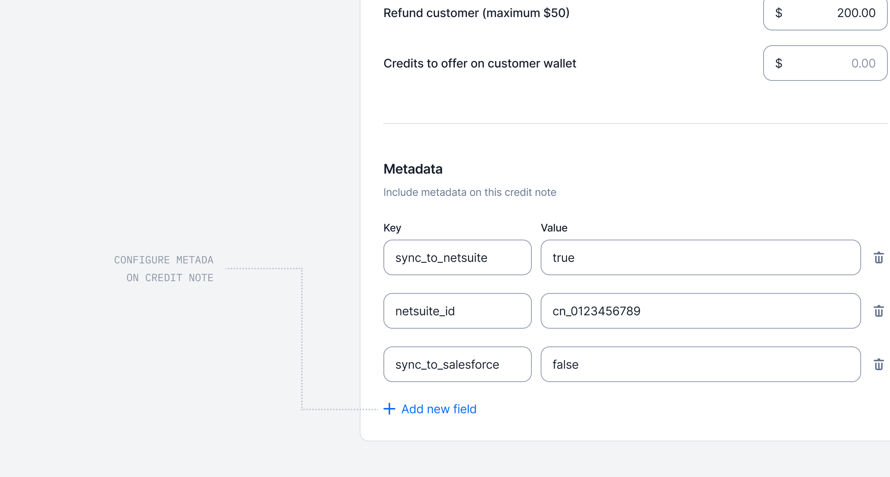Click the Configure metadata on credit note annotation
The image size is (890, 477).
pos(164,269)
